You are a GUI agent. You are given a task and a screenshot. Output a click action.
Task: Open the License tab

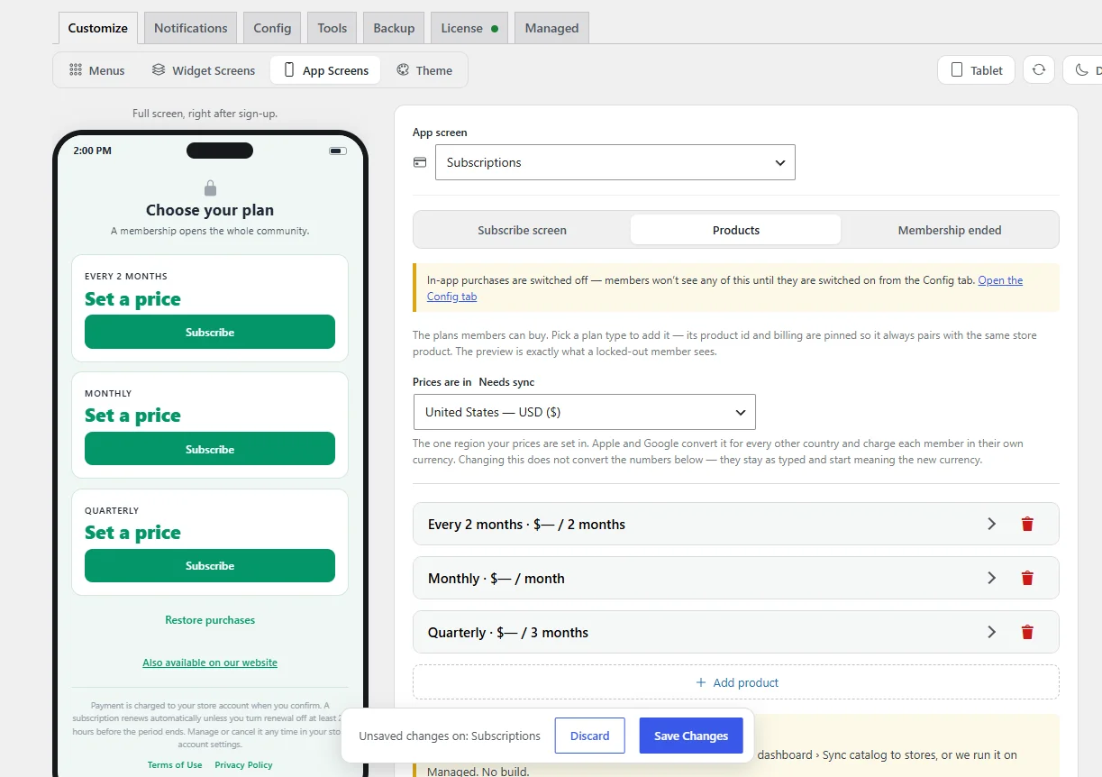coord(469,28)
